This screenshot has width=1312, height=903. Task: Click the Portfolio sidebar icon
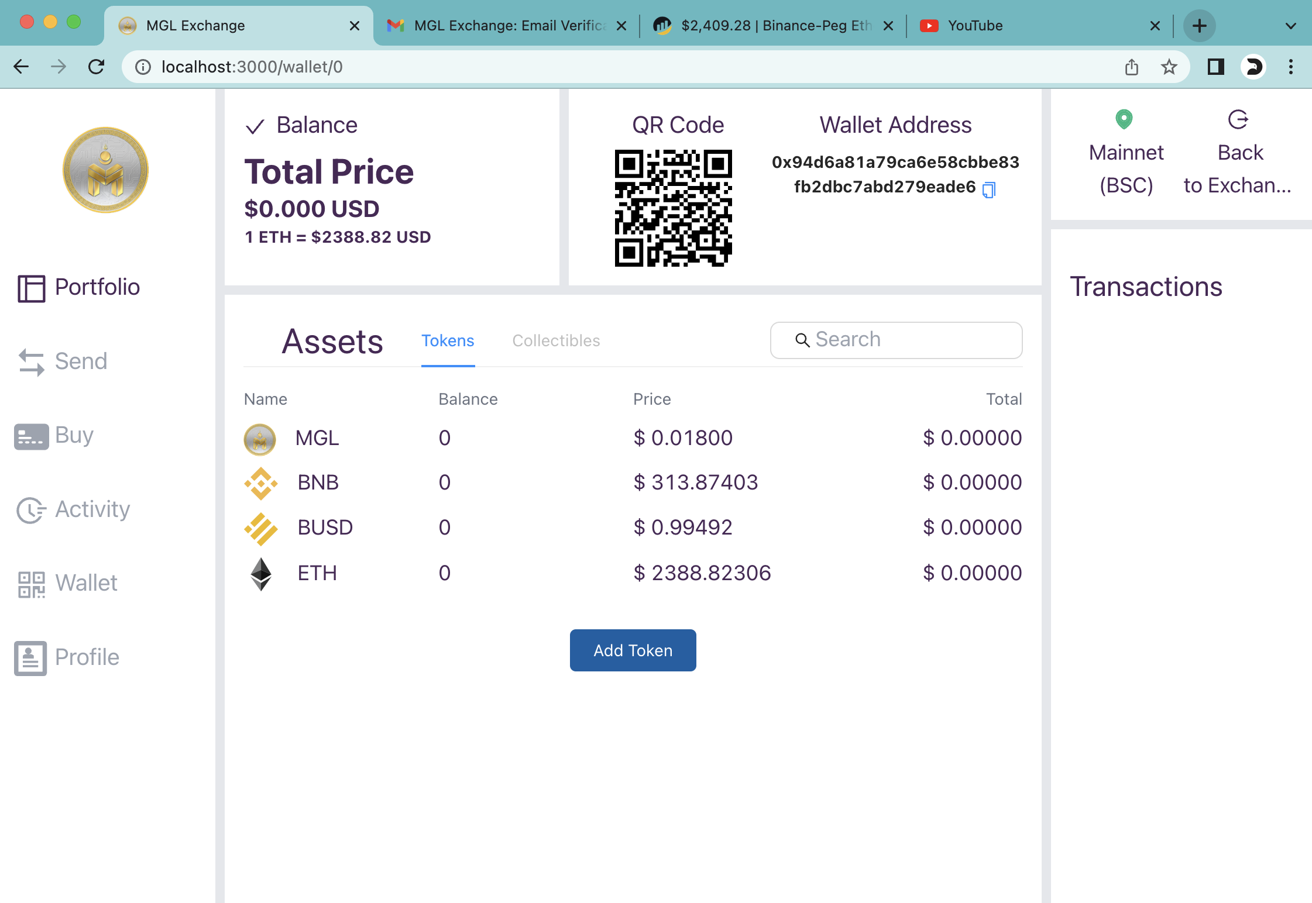31,288
